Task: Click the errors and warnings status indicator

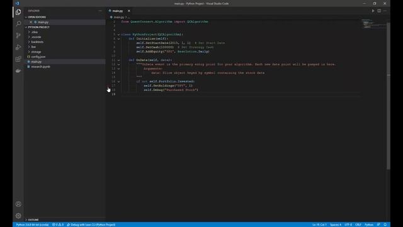Action: click(58, 224)
